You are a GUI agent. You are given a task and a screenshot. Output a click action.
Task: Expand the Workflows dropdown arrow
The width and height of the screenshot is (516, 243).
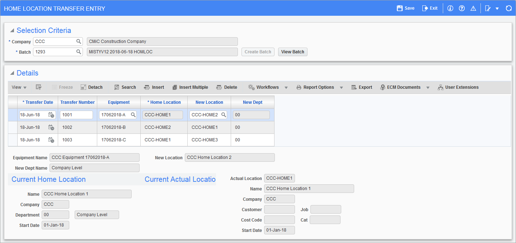click(286, 87)
